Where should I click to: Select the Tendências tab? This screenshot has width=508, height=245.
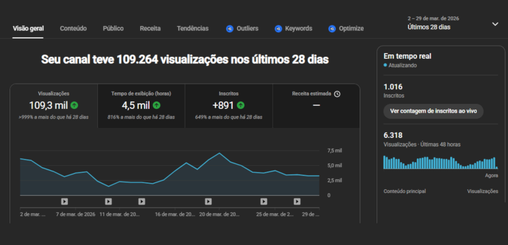[x=193, y=28]
